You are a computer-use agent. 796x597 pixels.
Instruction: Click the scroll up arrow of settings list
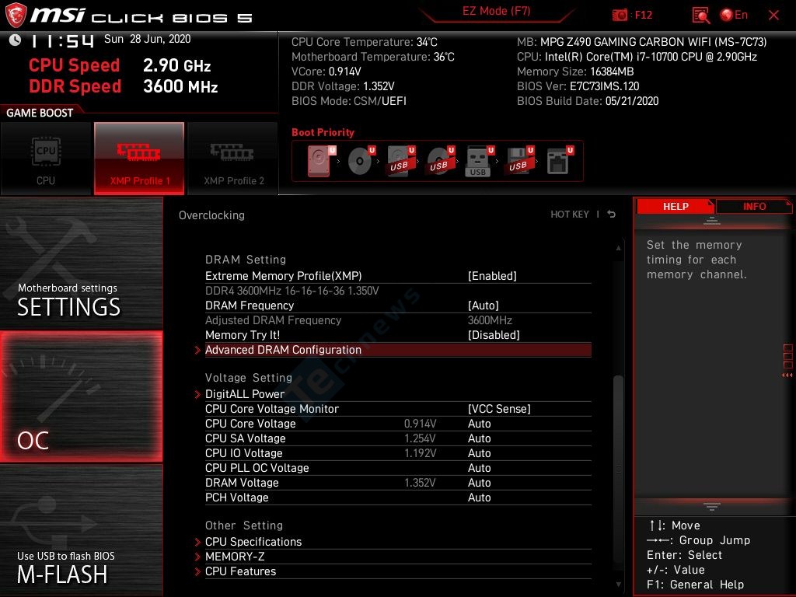click(618, 248)
